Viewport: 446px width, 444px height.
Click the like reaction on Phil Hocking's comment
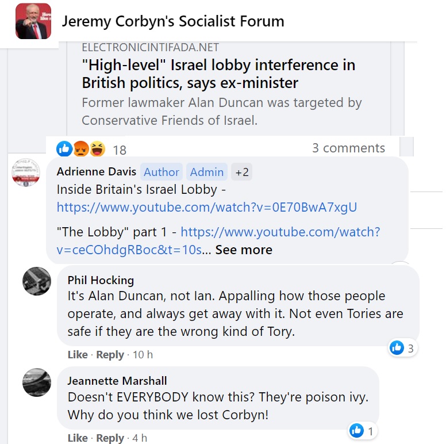click(397, 347)
